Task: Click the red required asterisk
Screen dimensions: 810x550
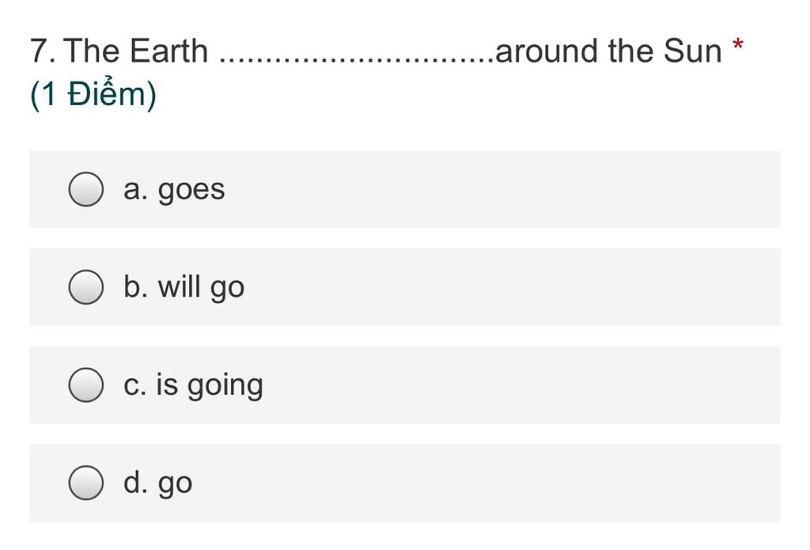Action: click(738, 44)
